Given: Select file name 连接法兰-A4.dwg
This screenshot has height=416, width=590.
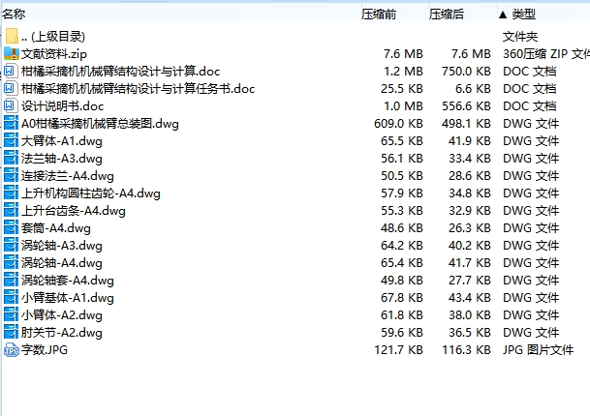Looking at the screenshot, I should (68, 175).
